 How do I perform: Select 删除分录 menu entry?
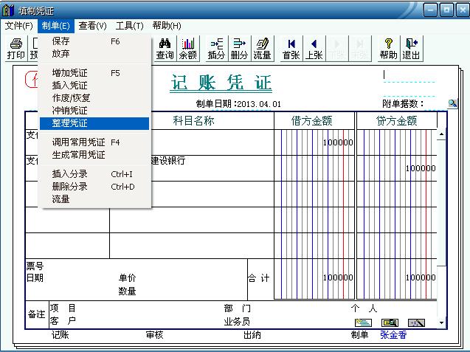pos(94,187)
